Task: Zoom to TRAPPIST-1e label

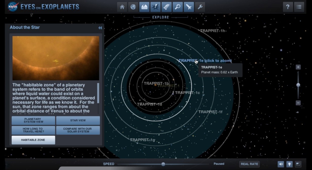Action: coord(205,61)
